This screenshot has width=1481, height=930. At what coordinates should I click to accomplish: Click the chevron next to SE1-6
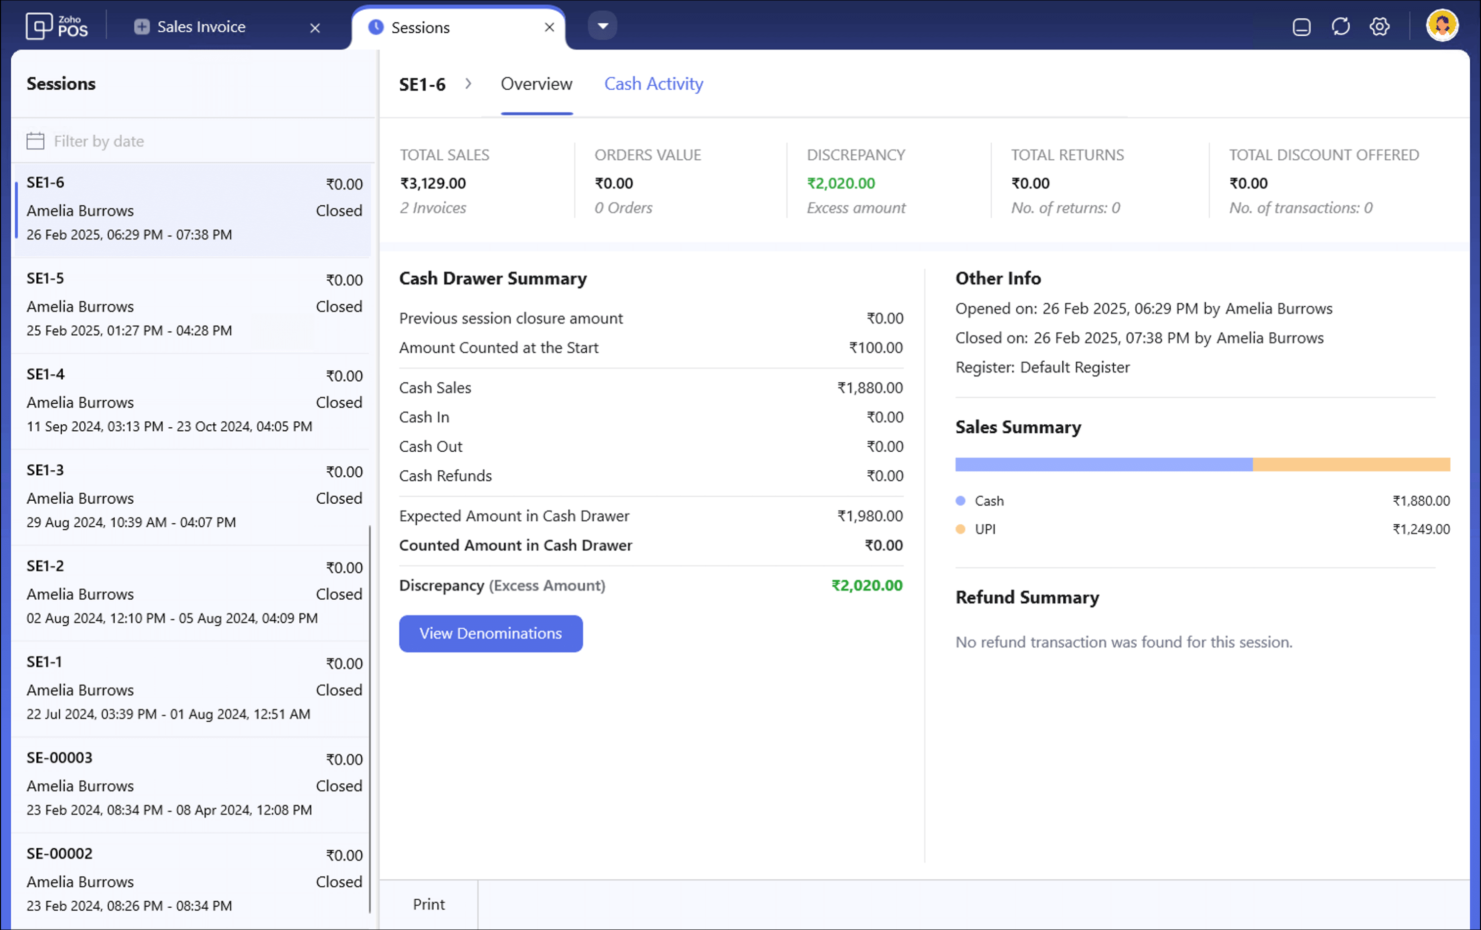469,84
